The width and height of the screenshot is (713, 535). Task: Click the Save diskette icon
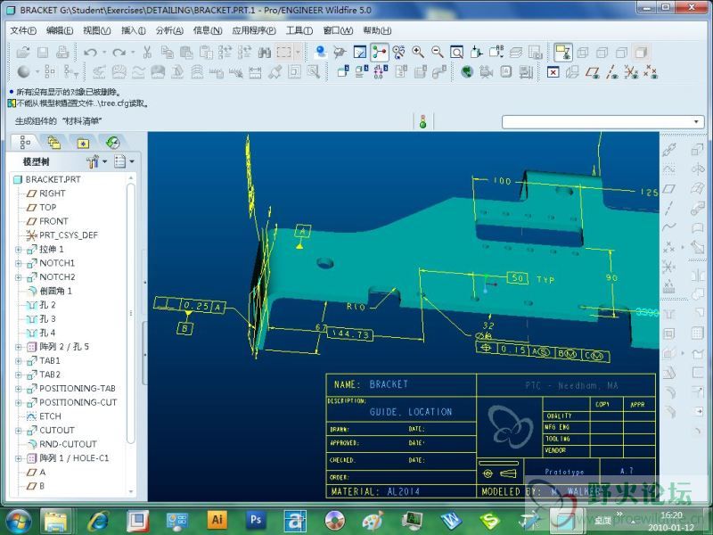tap(42, 53)
